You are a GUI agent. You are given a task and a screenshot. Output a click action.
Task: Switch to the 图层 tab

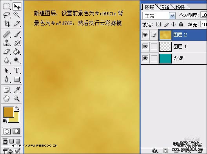pyautogui.click(x=150, y=7)
